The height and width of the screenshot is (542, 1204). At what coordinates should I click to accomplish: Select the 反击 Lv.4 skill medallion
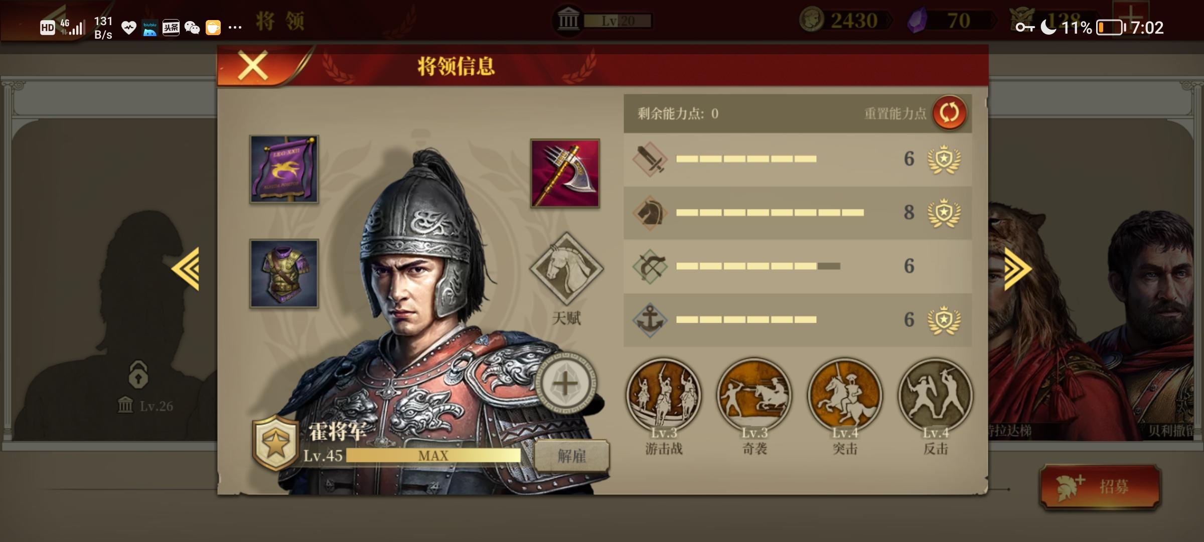[x=936, y=395]
